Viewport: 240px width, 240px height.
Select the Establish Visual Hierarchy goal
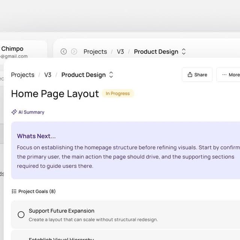pos(61,238)
